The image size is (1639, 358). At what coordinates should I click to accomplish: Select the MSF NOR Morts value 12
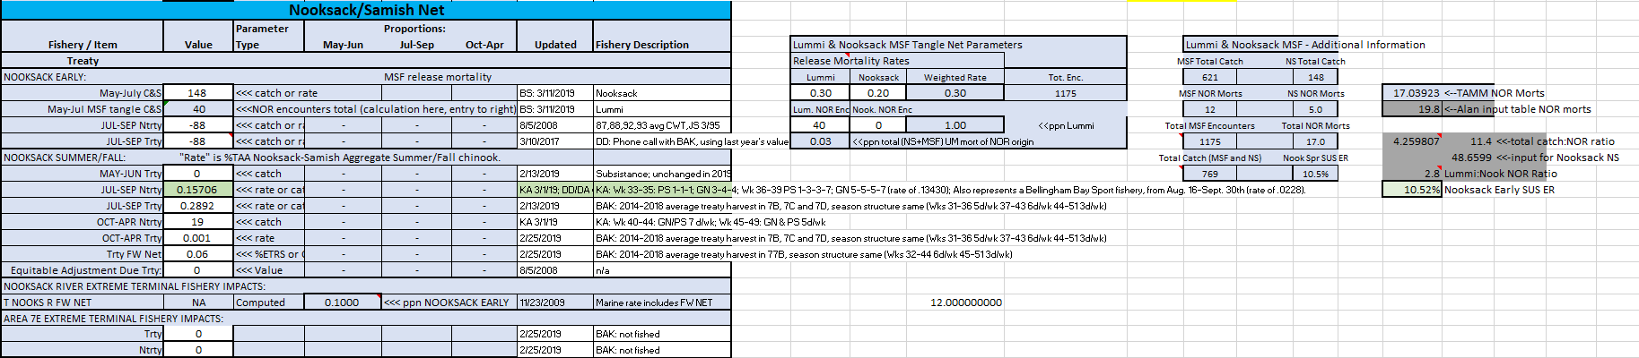1210,109
